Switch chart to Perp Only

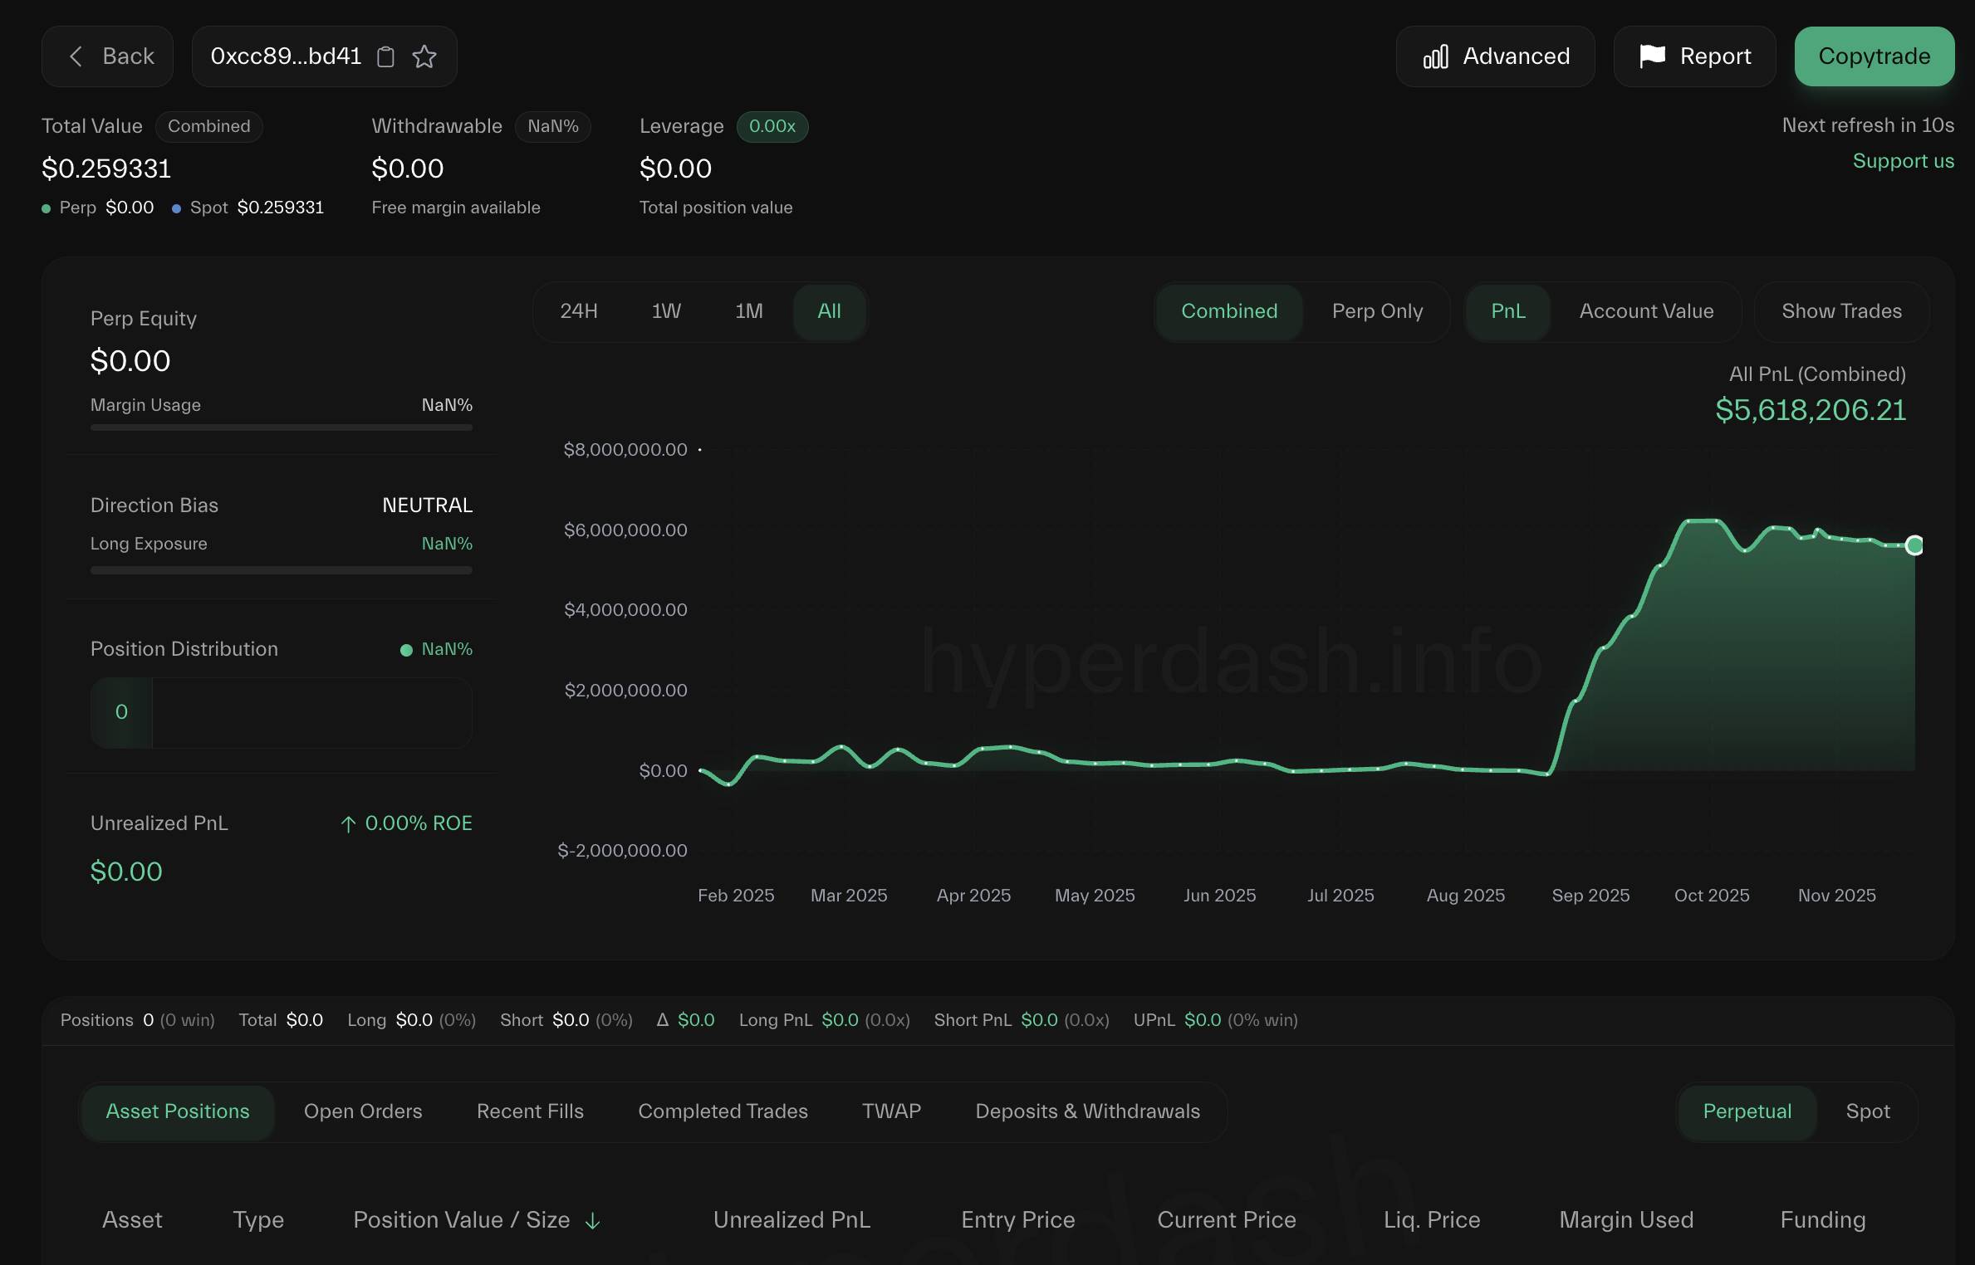point(1377,311)
